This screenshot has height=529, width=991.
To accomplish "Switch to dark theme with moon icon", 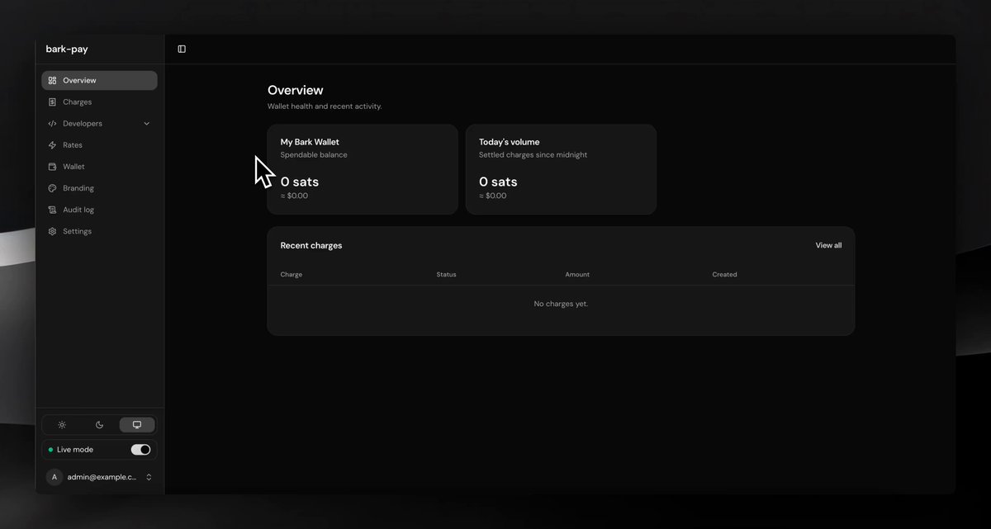I will pos(99,425).
